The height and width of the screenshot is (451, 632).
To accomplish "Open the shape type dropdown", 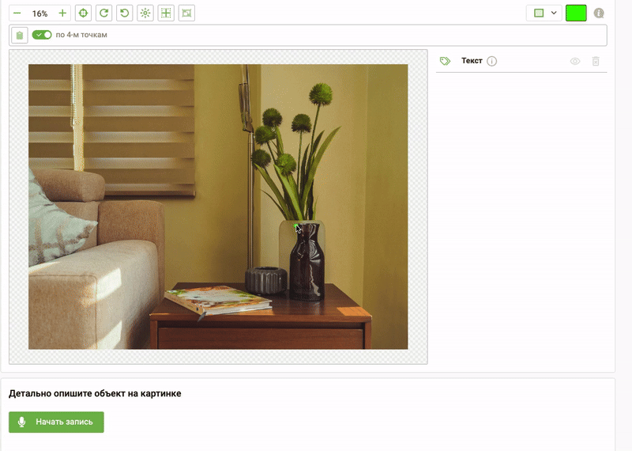I will 544,13.
